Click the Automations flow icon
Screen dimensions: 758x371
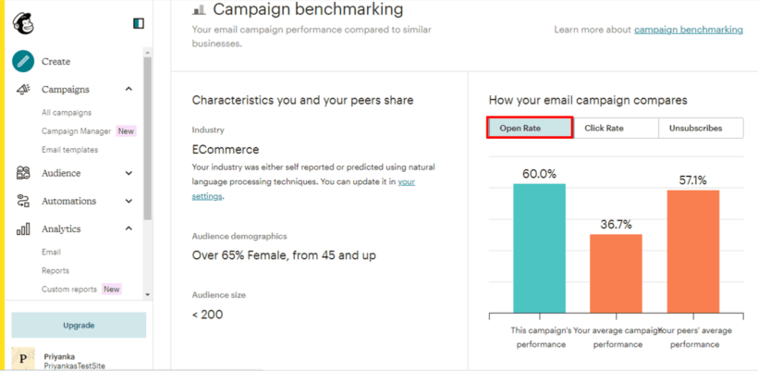click(23, 201)
